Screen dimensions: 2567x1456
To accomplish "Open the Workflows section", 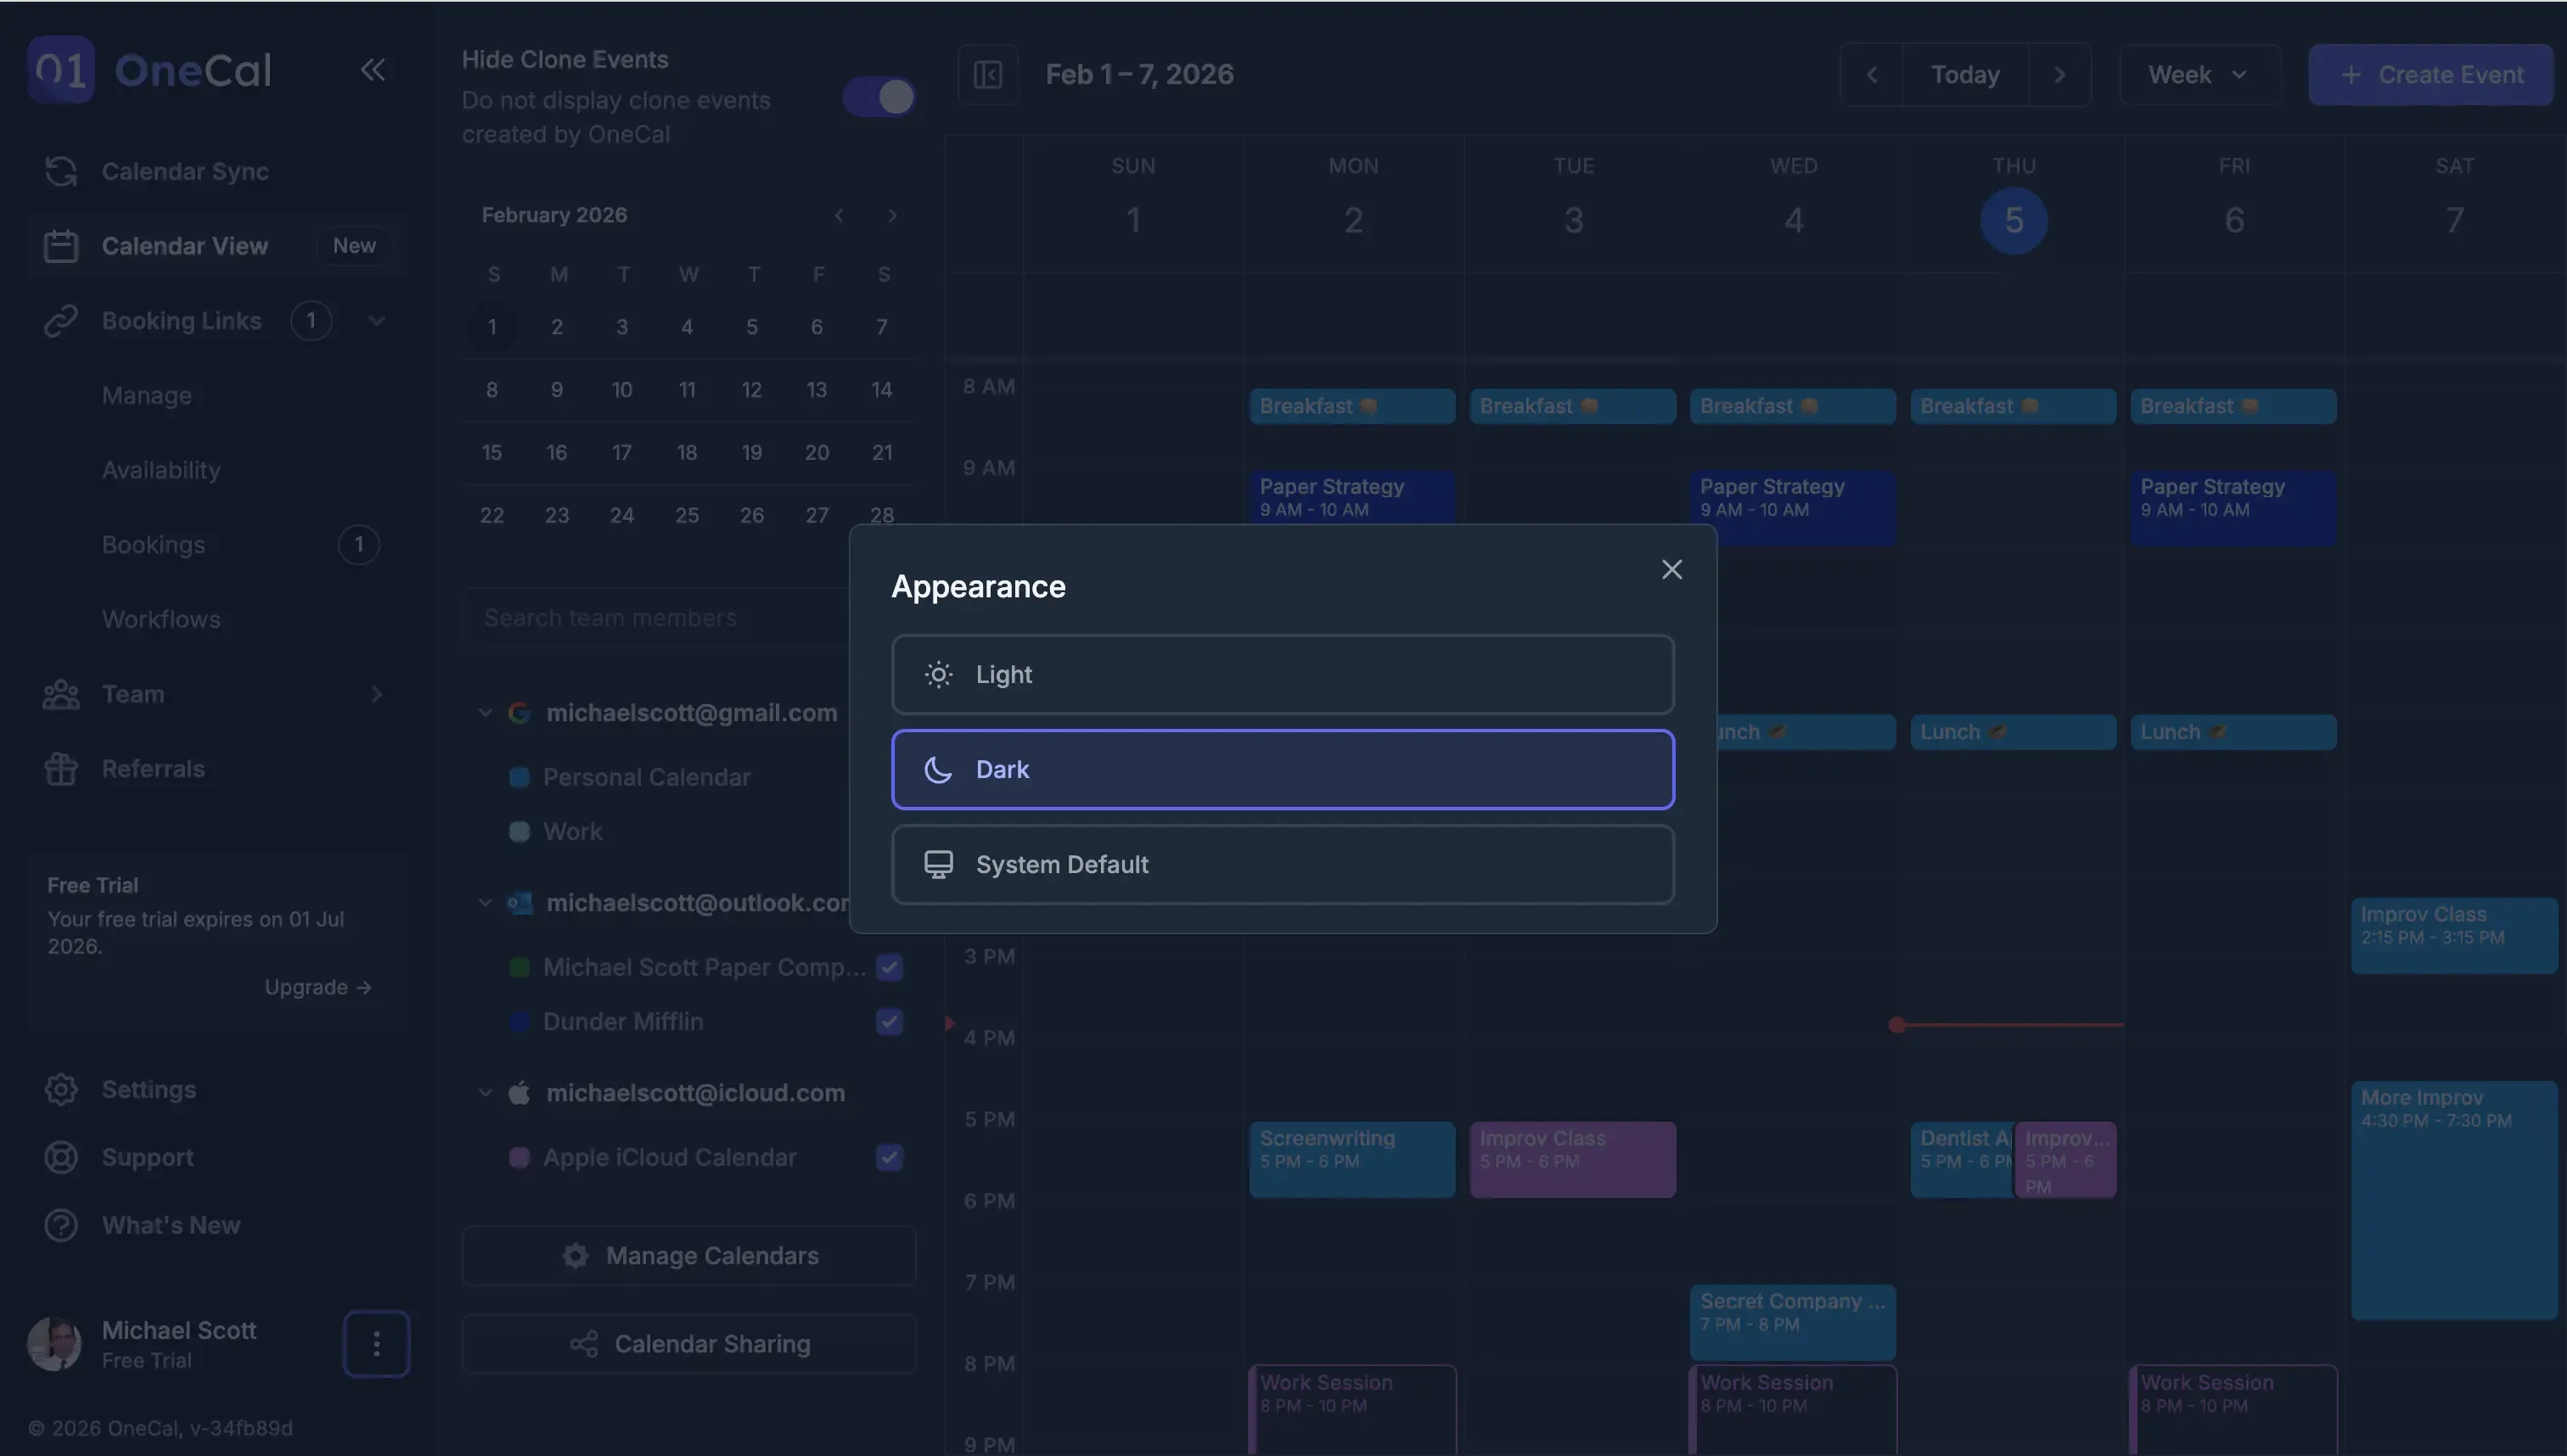I will (161, 619).
